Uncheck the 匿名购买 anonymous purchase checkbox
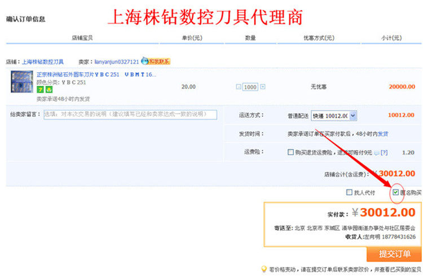423x277 pixels. [x=395, y=192]
